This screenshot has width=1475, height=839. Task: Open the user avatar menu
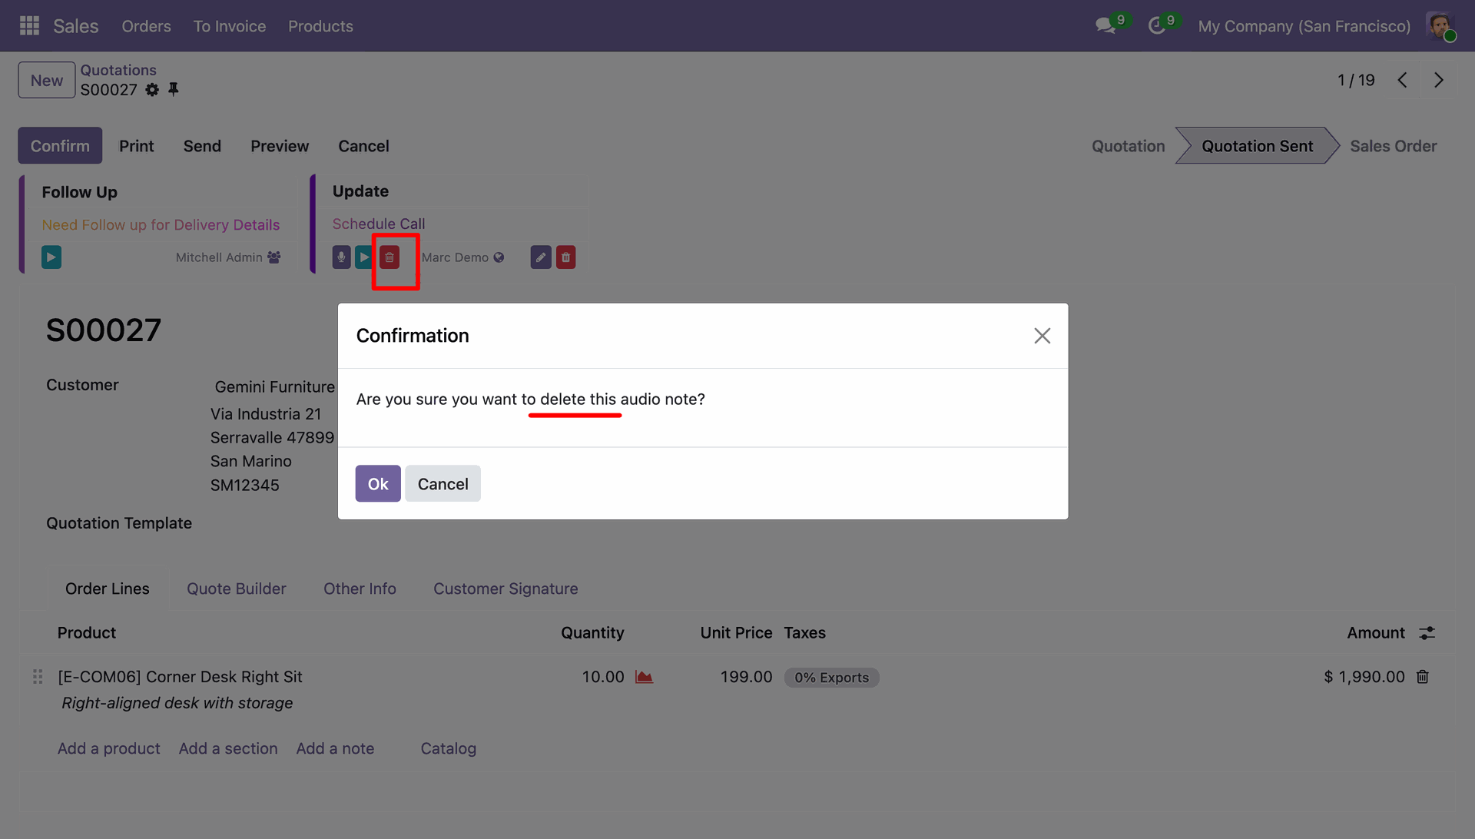coord(1440,26)
